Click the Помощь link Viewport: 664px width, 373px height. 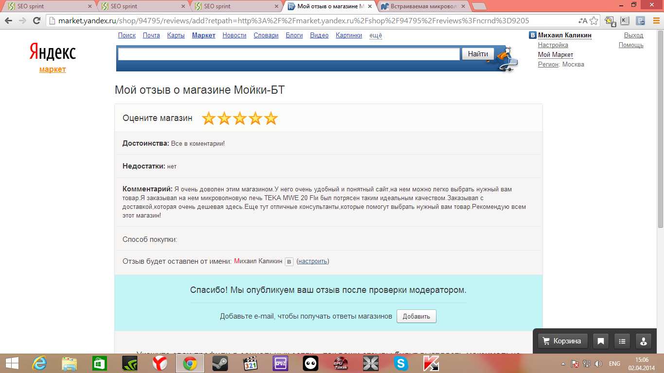(631, 45)
